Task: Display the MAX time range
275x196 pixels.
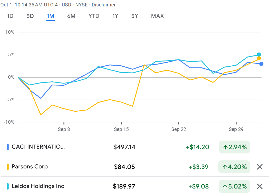Action: [157, 16]
